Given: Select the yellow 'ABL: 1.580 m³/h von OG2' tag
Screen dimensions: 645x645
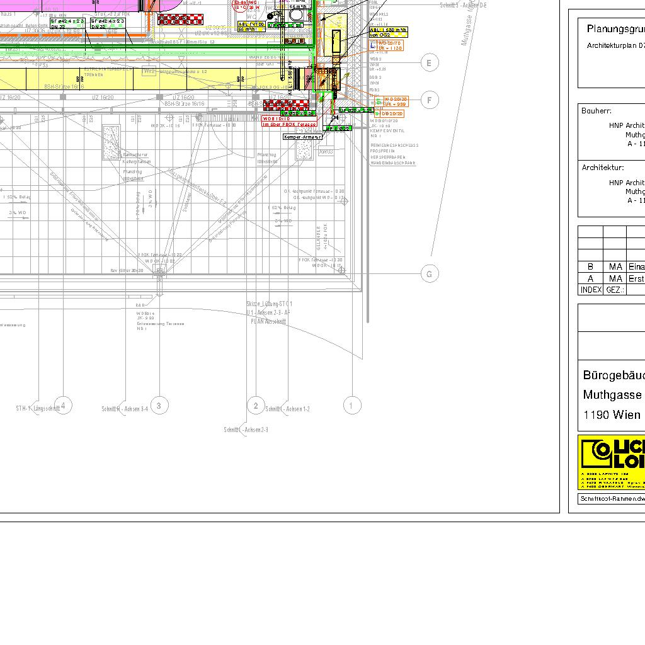Looking at the screenshot, I should coord(388,32).
